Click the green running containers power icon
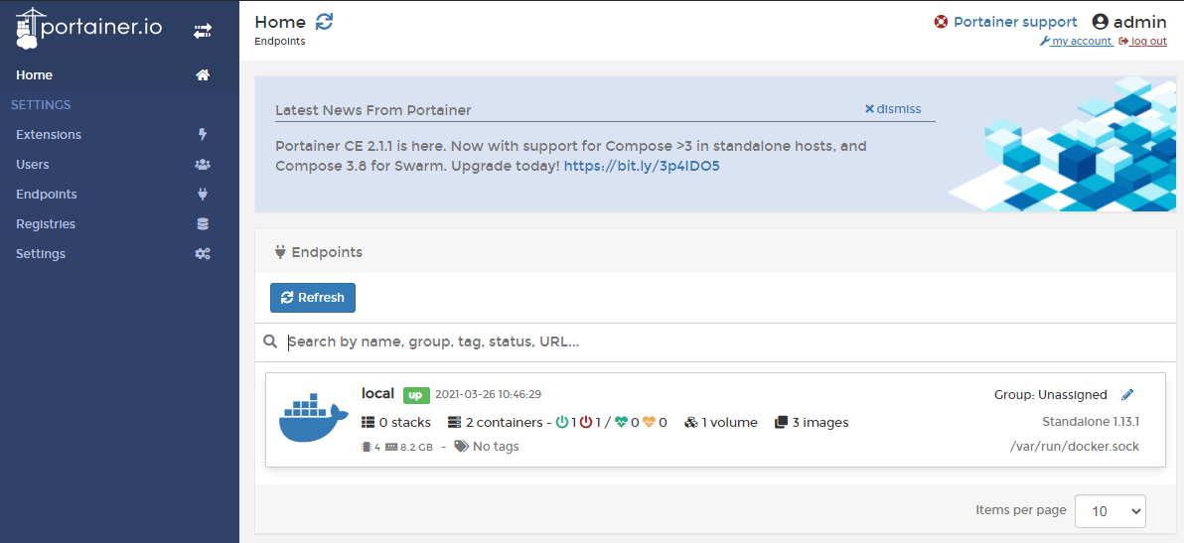Viewport: 1184px width, 543px height. pyautogui.click(x=562, y=422)
